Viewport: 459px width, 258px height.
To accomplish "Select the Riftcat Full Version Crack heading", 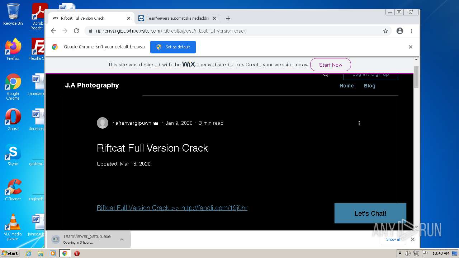I will [x=152, y=148].
